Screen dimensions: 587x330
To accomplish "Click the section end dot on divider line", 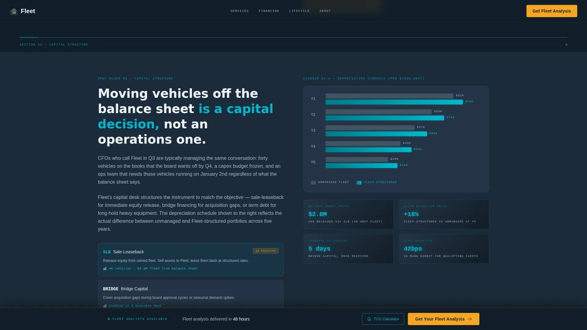I will click(567, 45).
